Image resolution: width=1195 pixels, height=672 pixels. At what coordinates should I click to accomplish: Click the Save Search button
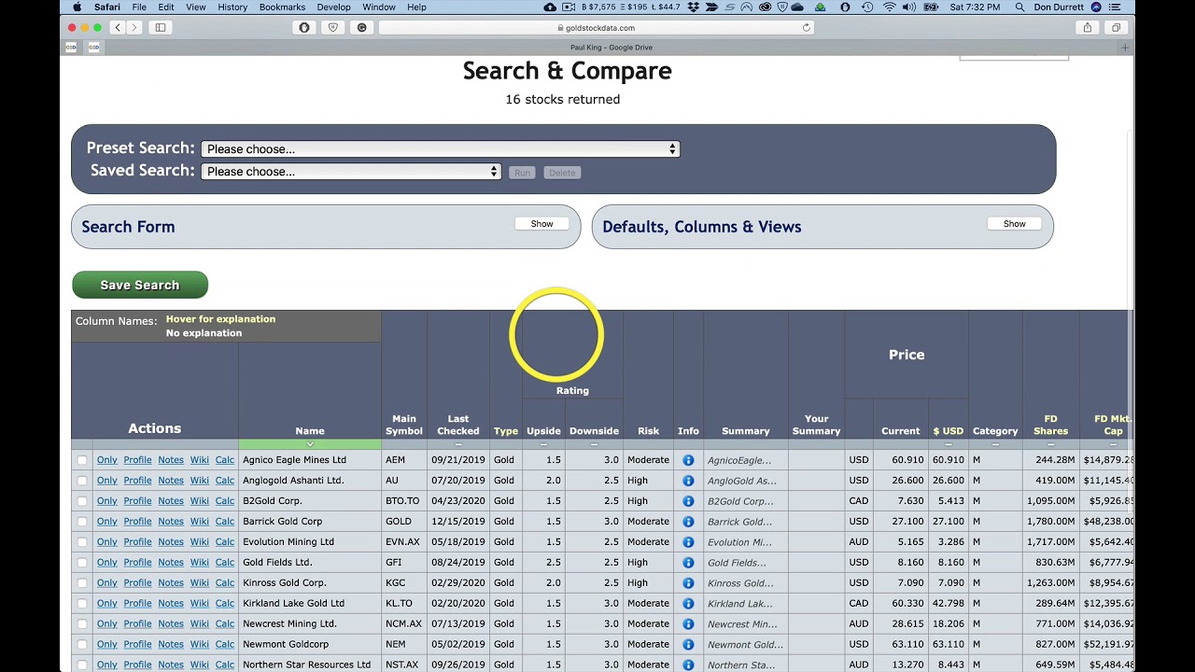pyautogui.click(x=140, y=285)
